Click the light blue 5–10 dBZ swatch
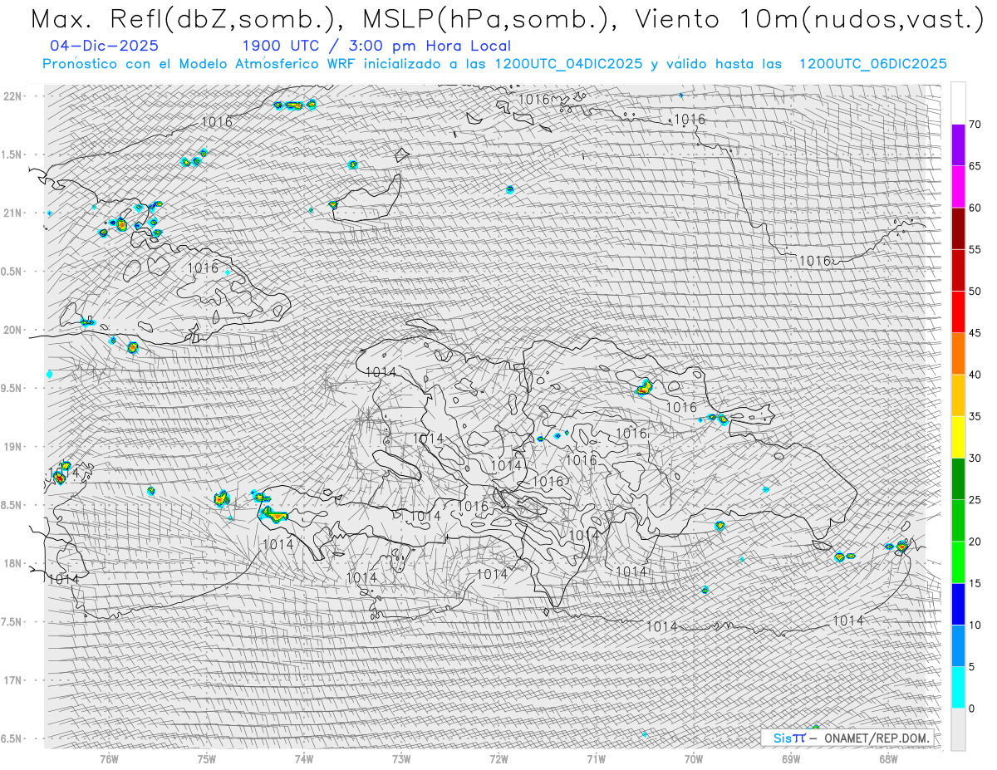The width and height of the screenshot is (997, 770). point(958,646)
